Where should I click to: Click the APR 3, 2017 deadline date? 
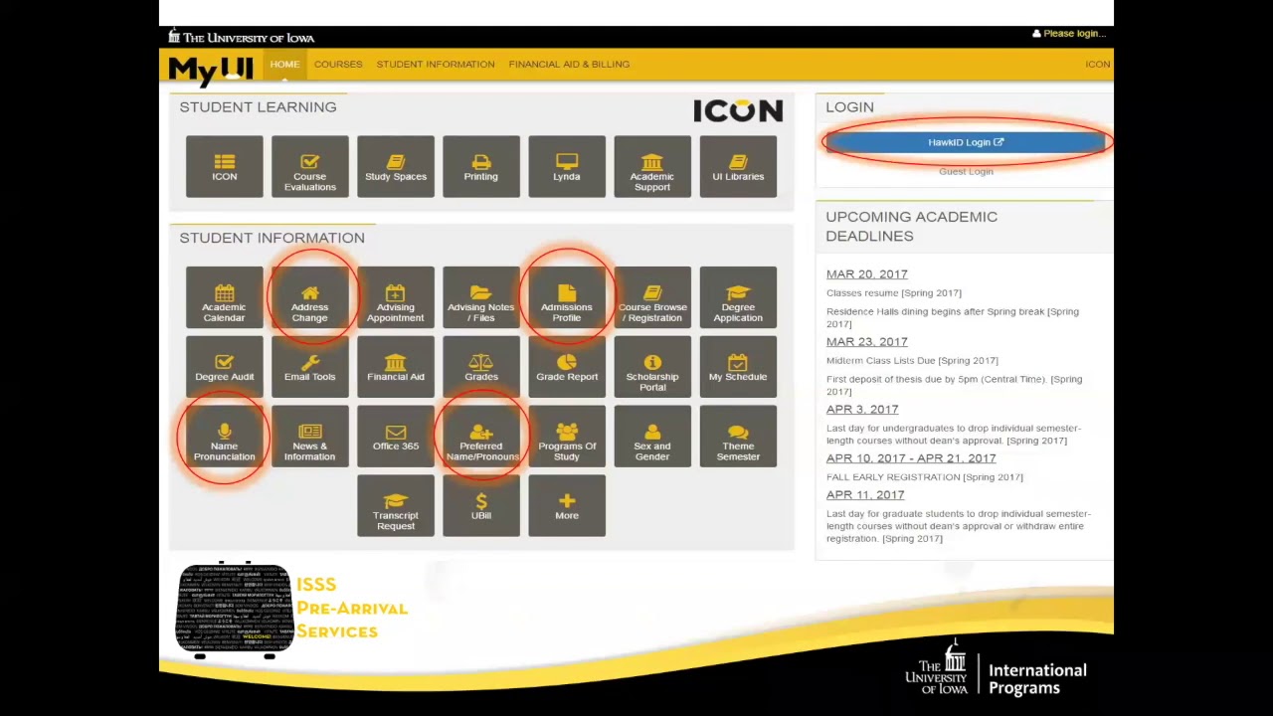[x=862, y=409]
